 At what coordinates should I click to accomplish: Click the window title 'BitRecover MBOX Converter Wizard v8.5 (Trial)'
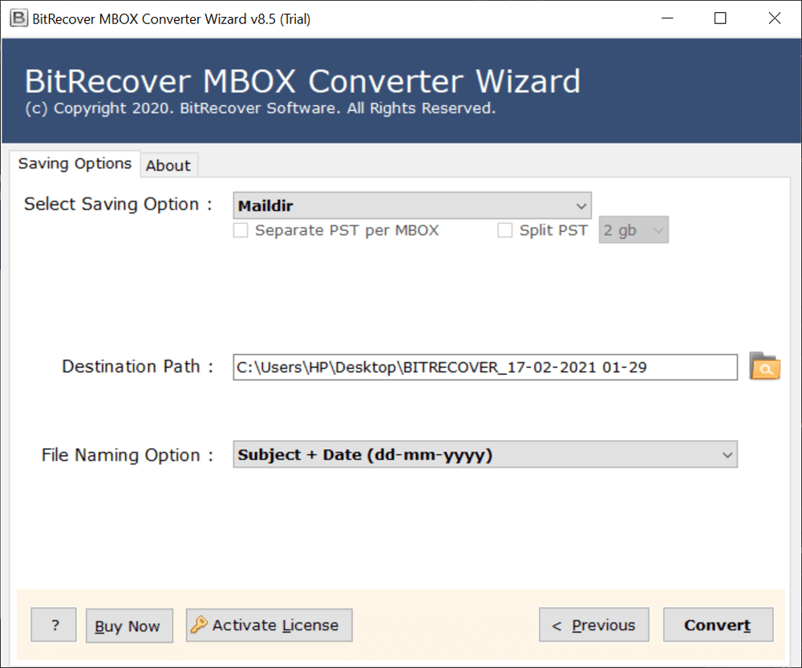coord(172,19)
